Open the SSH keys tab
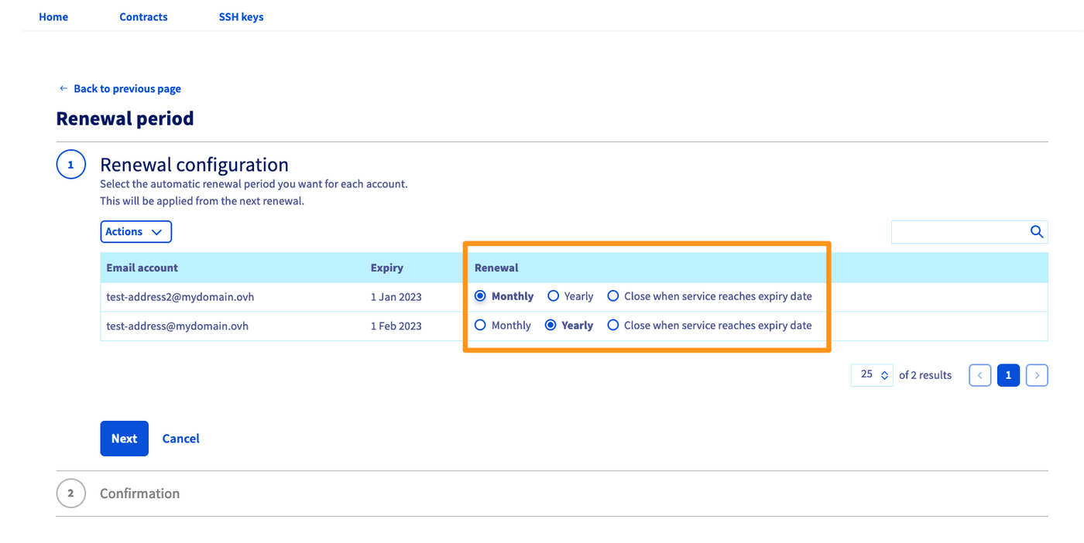Screen dimensions: 1084x543 [x=241, y=16]
